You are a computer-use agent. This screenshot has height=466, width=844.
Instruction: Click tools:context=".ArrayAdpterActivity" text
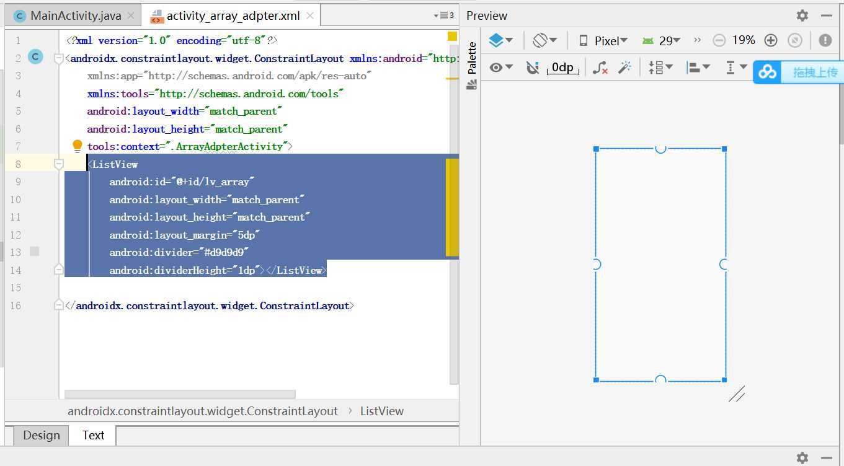[187, 146]
